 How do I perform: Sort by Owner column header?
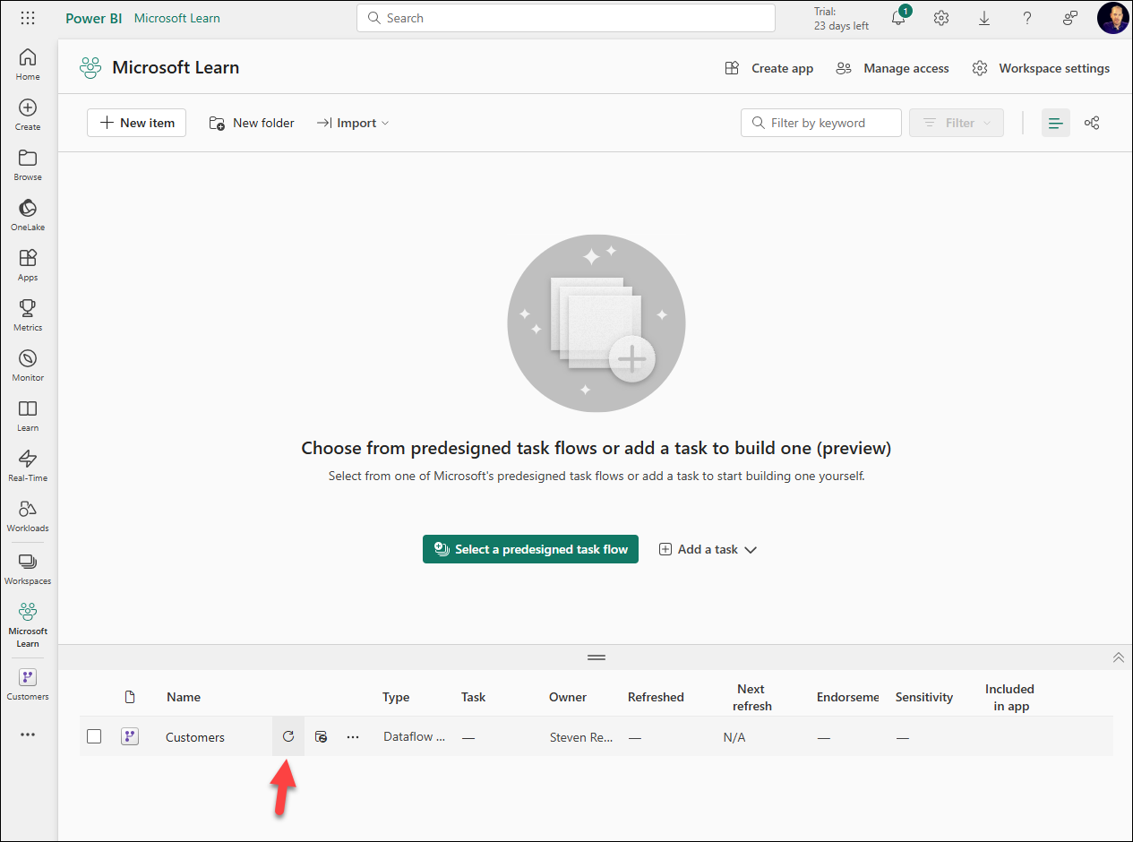pos(568,697)
